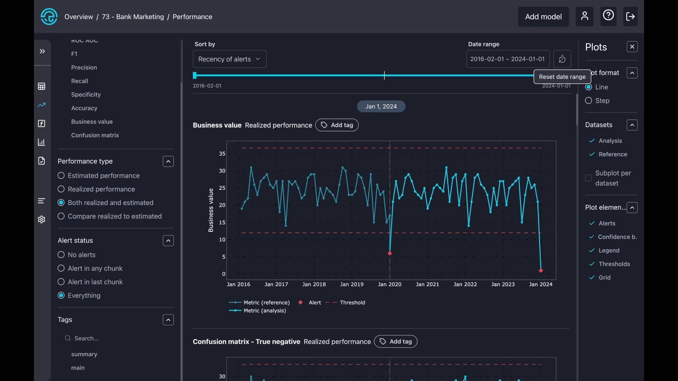Open Recency of alerts sort dropdown
Screen dimensions: 678x381
[x=230, y=59]
